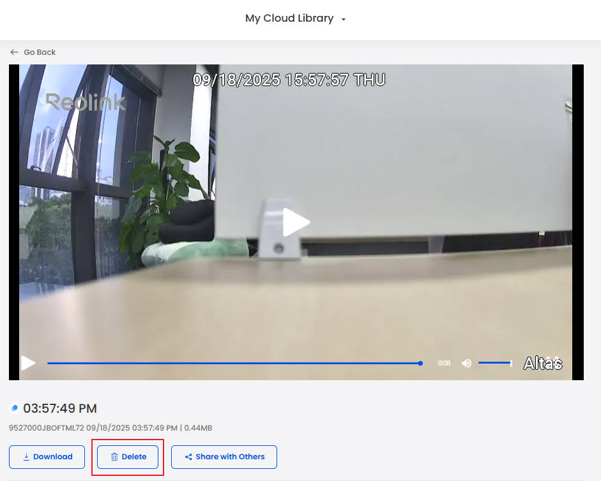Click the middle of the video seek bar
The height and width of the screenshot is (481, 601).
(x=234, y=363)
